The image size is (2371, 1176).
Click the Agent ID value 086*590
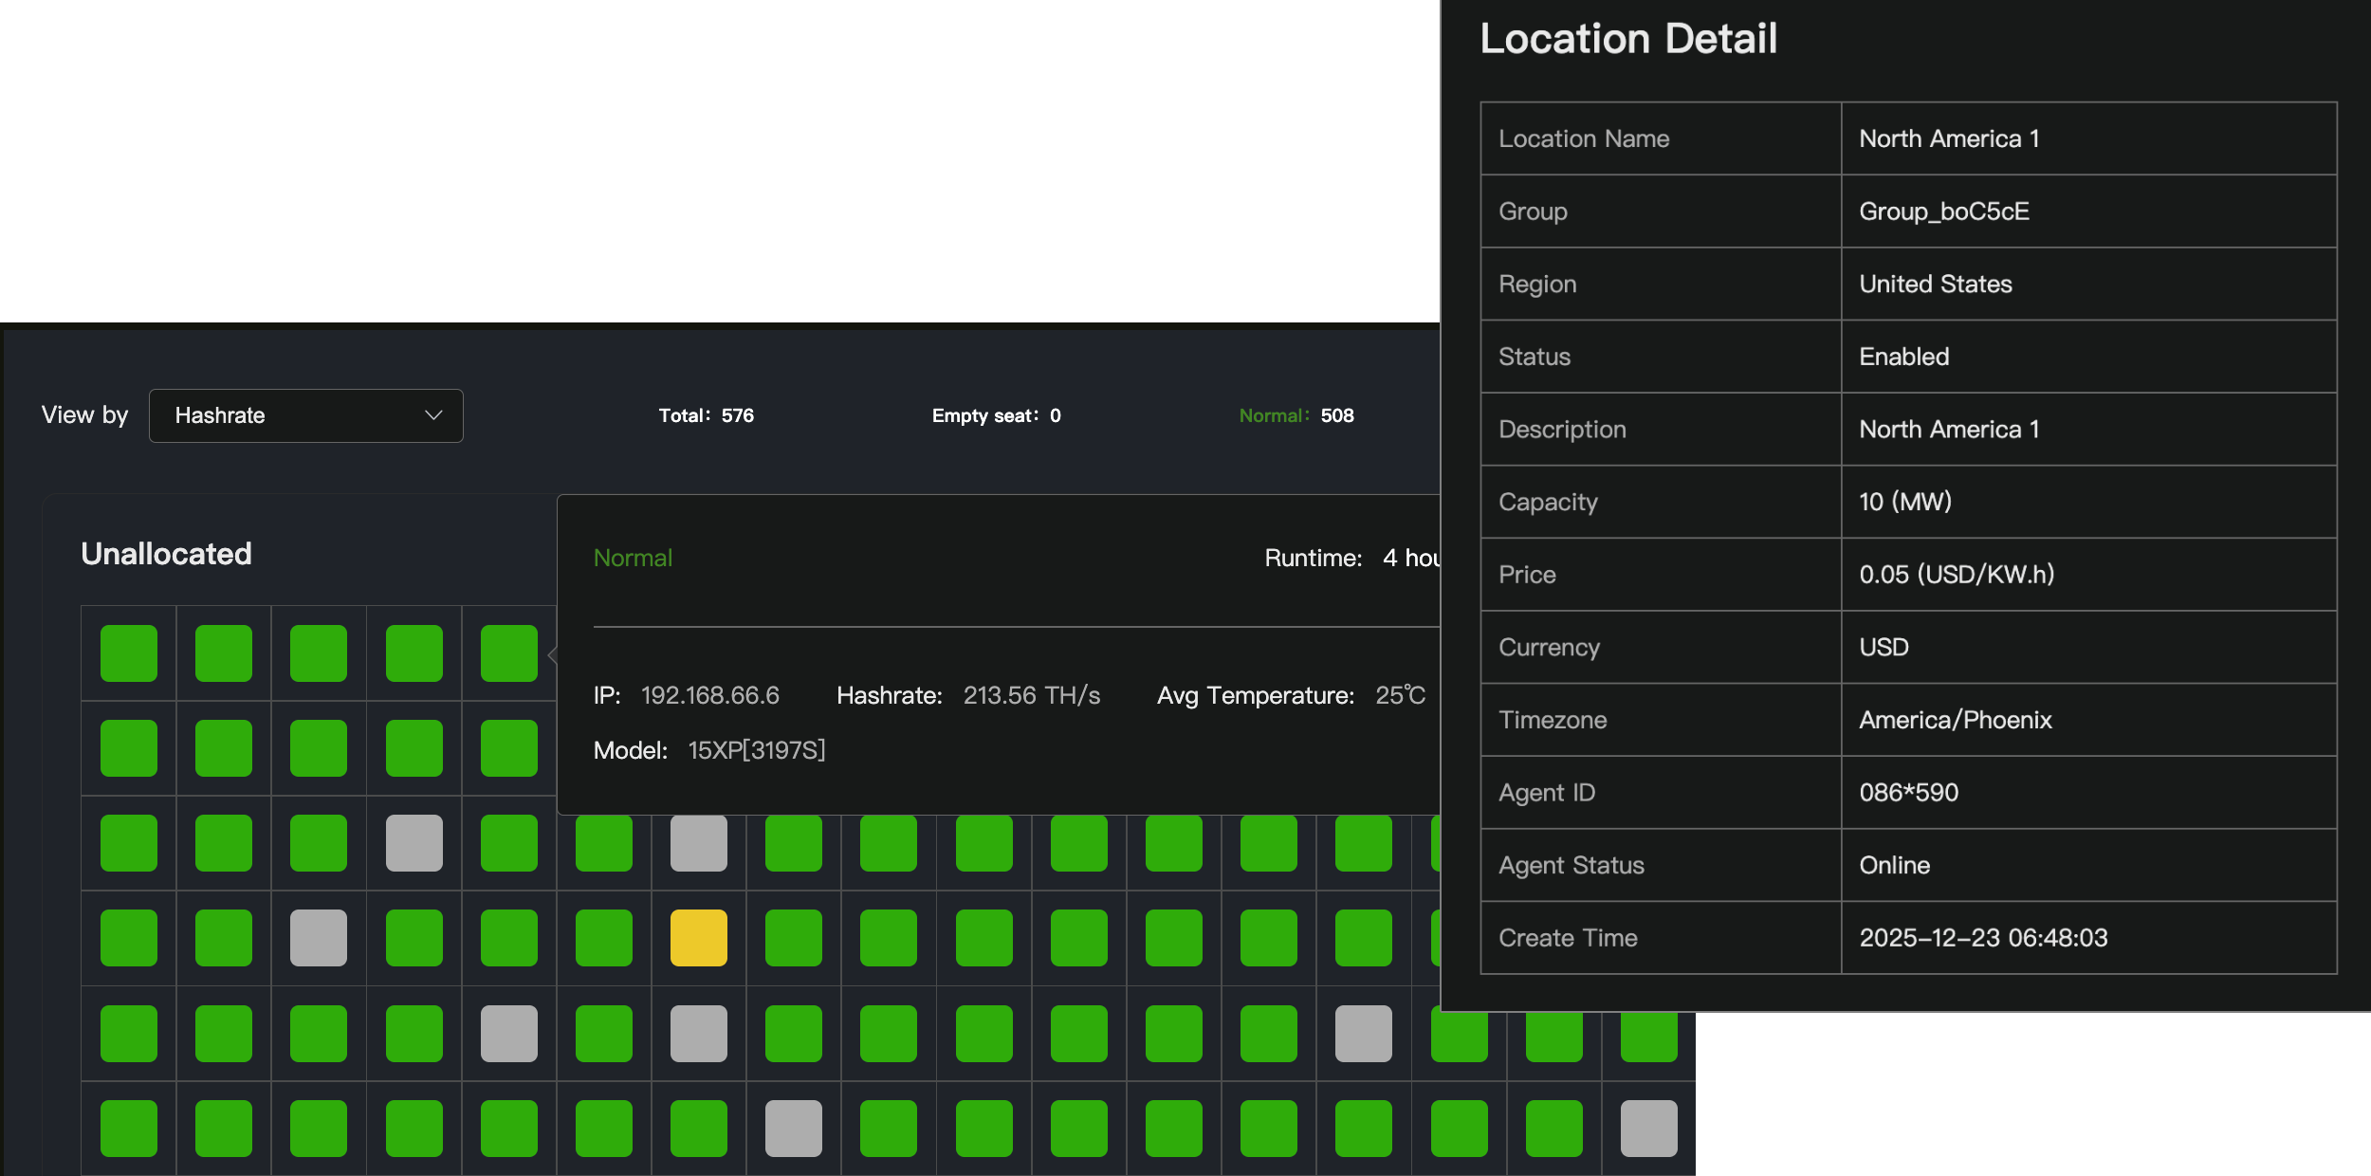coord(1908,792)
